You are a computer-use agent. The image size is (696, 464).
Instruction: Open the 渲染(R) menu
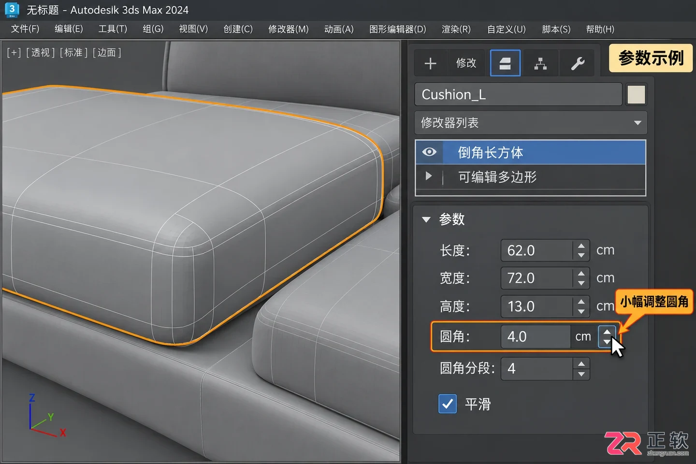coord(456,29)
